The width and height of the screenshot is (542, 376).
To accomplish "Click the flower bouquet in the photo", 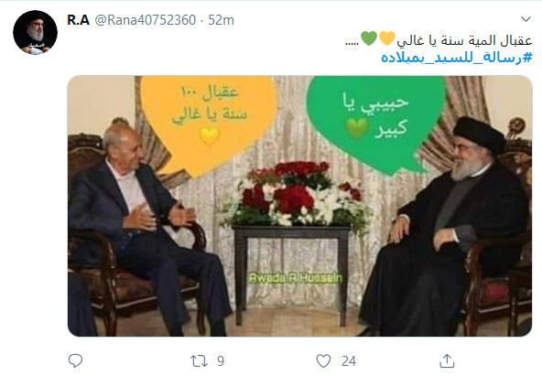I will pos(297,194).
